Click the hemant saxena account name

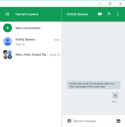click(x=27, y=14)
